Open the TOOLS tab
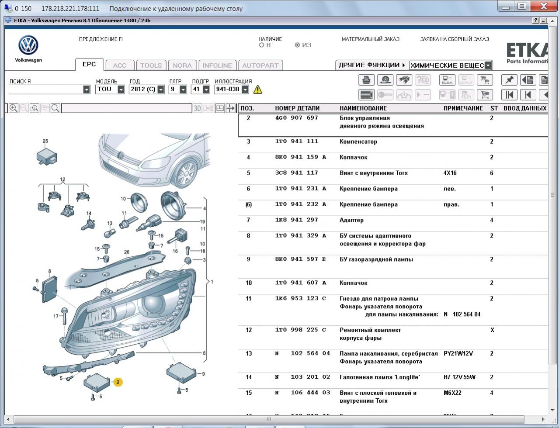559x428 pixels. [151, 66]
